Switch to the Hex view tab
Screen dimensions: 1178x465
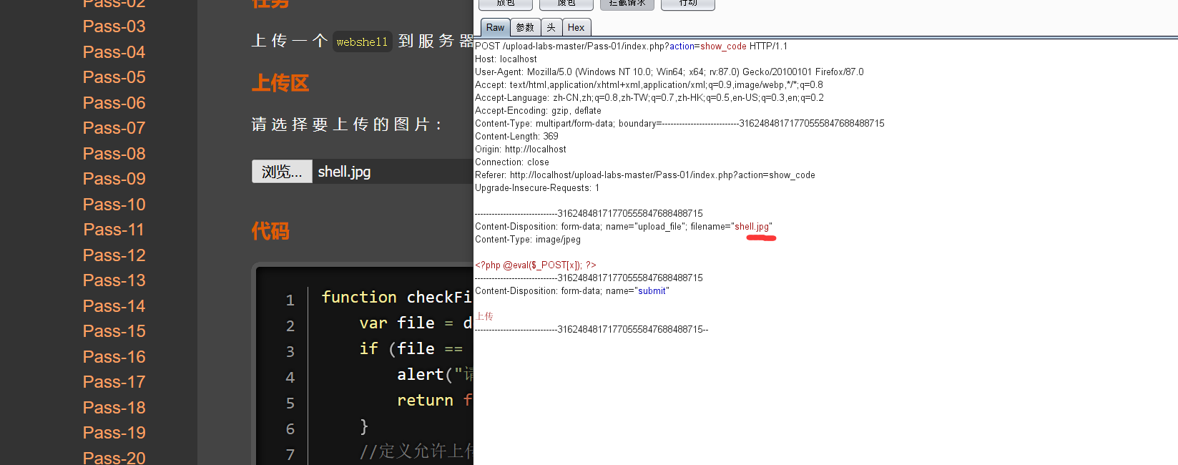pyautogui.click(x=576, y=27)
